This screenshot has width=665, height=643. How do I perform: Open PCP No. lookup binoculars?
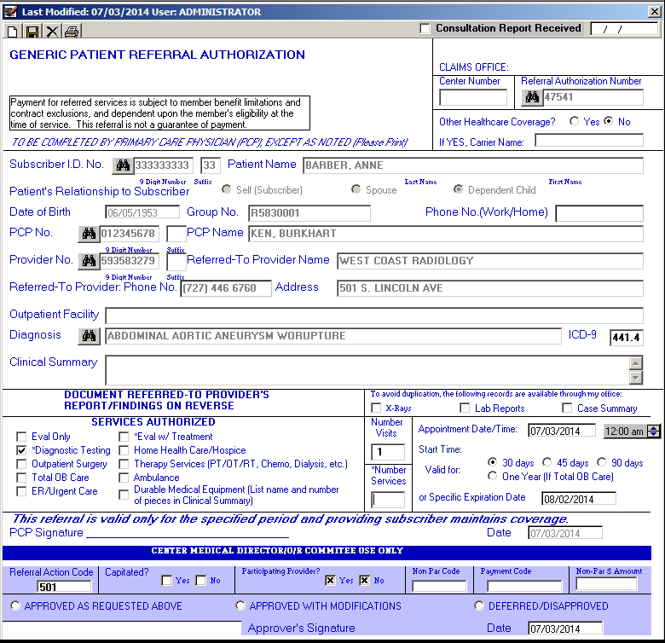pyautogui.click(x=89, y=234)
